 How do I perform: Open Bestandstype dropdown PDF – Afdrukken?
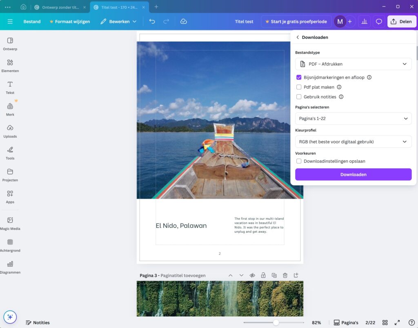353,64
